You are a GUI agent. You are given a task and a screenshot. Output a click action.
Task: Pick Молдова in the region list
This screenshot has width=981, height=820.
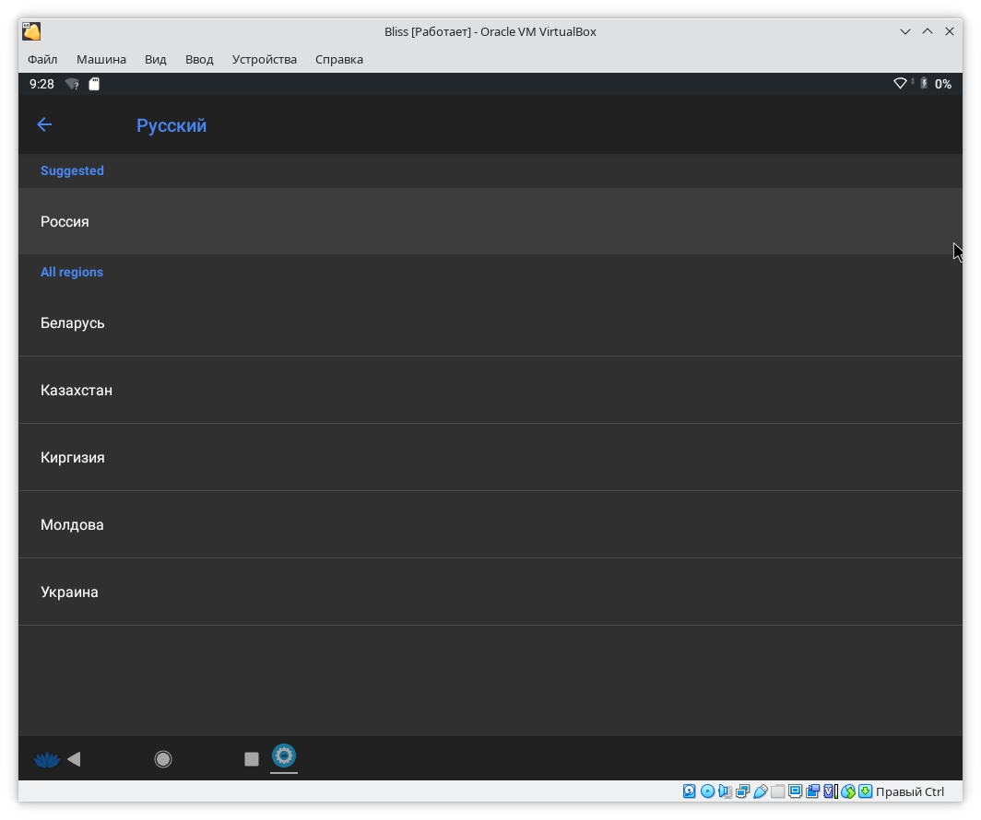(72, 525)
